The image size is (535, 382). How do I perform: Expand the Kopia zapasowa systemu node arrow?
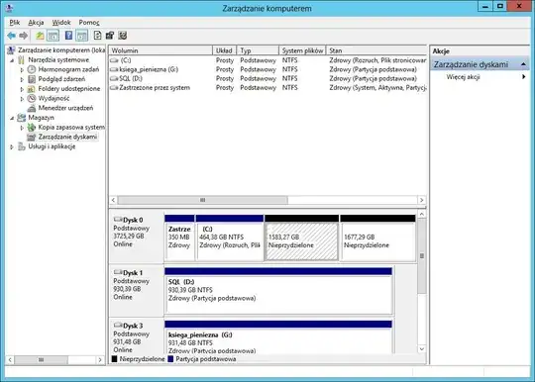coord(22,128)
